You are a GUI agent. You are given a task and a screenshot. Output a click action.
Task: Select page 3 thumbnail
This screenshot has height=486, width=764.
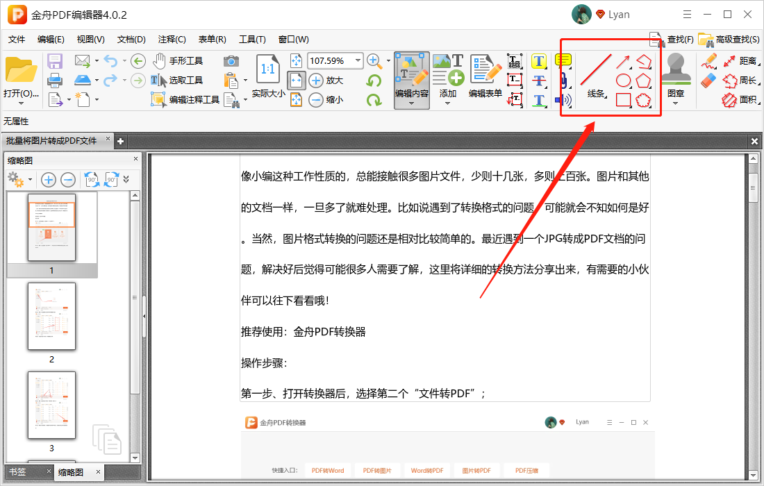pyautogui.click(x=51, y=405)
